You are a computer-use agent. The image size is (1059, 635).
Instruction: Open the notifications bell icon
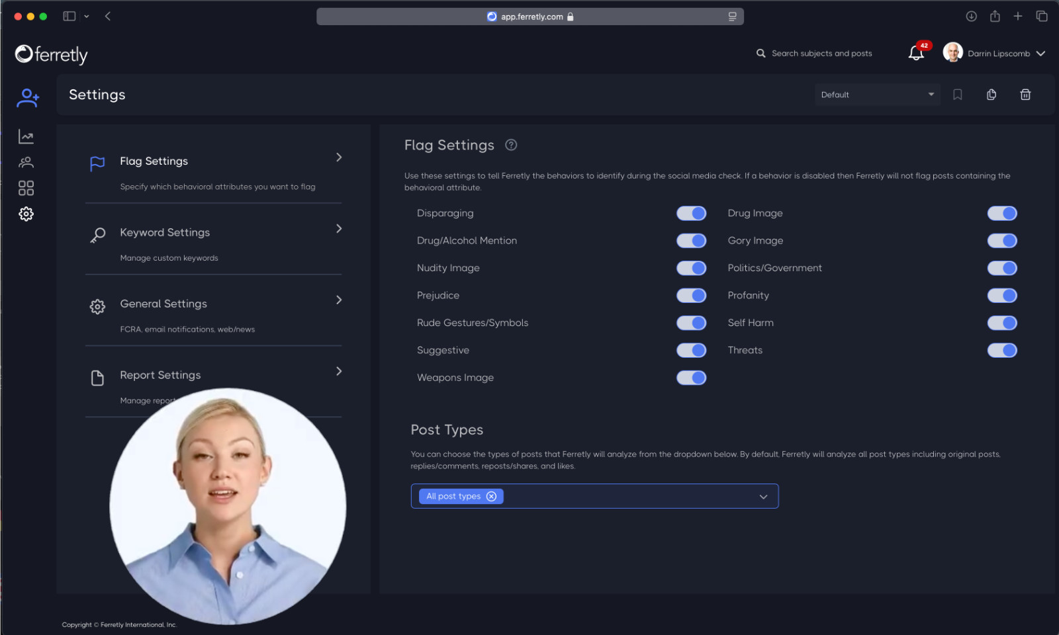tap(916, 53)
